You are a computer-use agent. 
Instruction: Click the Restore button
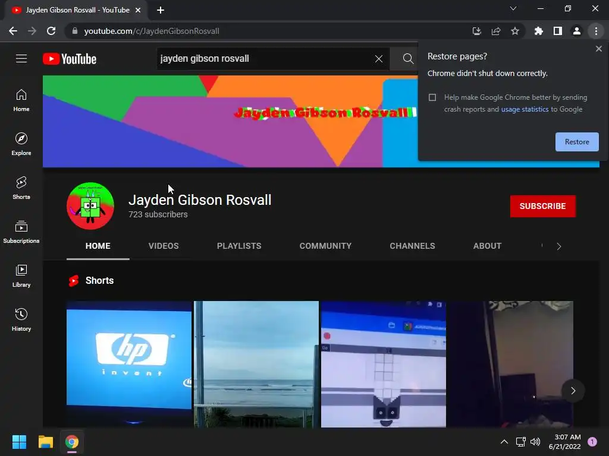577,142
